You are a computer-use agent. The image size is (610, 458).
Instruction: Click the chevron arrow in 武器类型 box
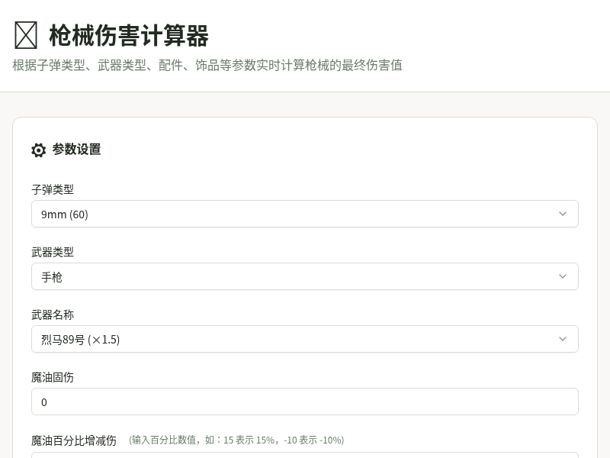click(563, 276)
